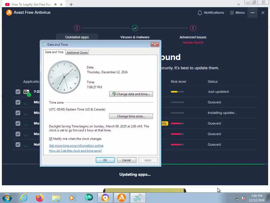
Task: Switch to the Additional Clocks tab
Action: [77, 53]
